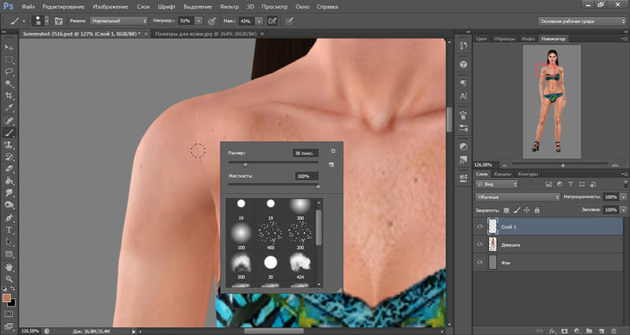Viewport: 630px width, 335px height.
Task: Toggle airbrush mode in options bar
Action: (x=272, y=21)
